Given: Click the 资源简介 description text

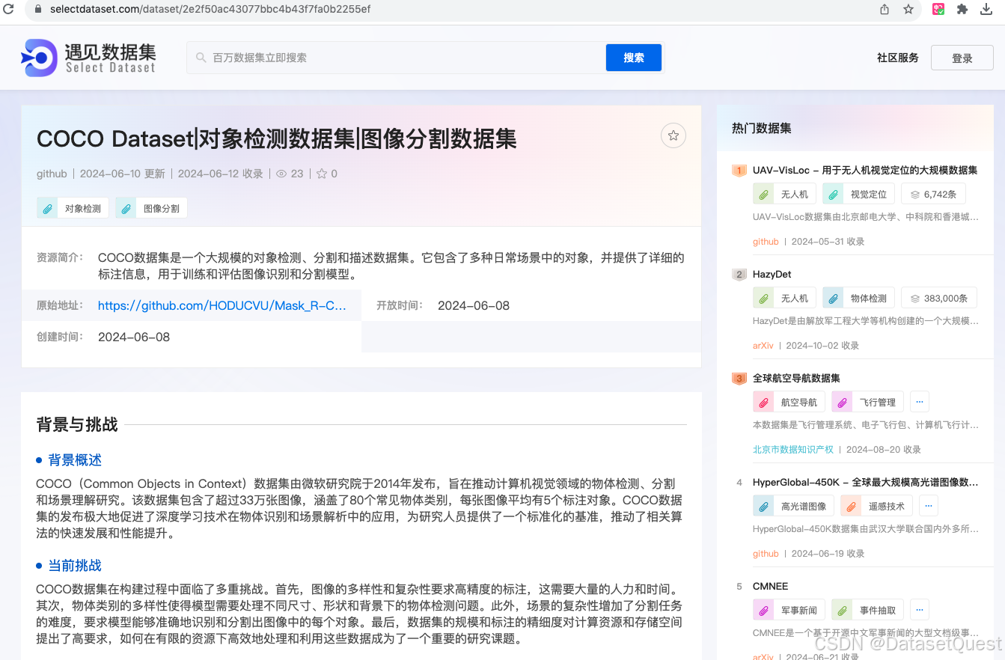Looking at the screenshot, I should tap(391, 266).
